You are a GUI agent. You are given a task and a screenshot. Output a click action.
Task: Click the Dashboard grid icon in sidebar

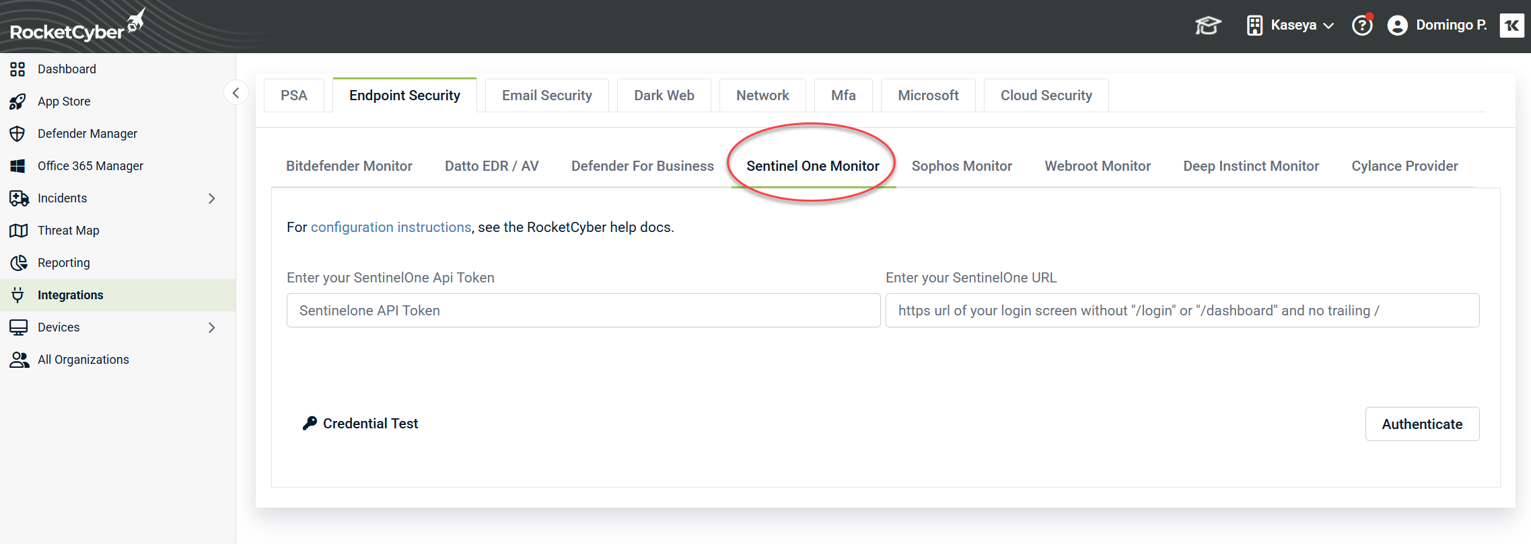(x=18, y=69)
